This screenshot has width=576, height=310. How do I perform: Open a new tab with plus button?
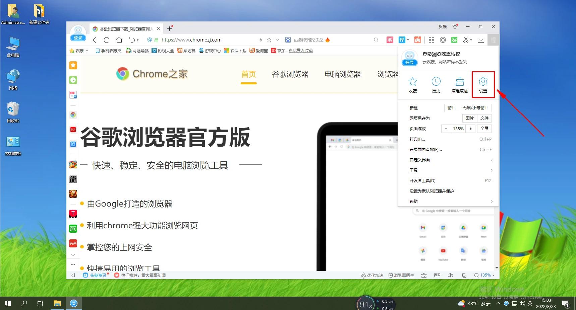coord(169,29)
